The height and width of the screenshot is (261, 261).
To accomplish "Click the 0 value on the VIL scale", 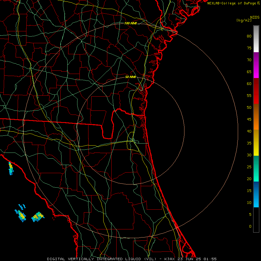I will (x=250, y=226).
